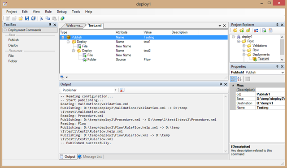The height and width of the screenshot is (168, 287).
Task: Save all with the multiple floppy icon
Action: pyautogui.click(x=33, y=18)
